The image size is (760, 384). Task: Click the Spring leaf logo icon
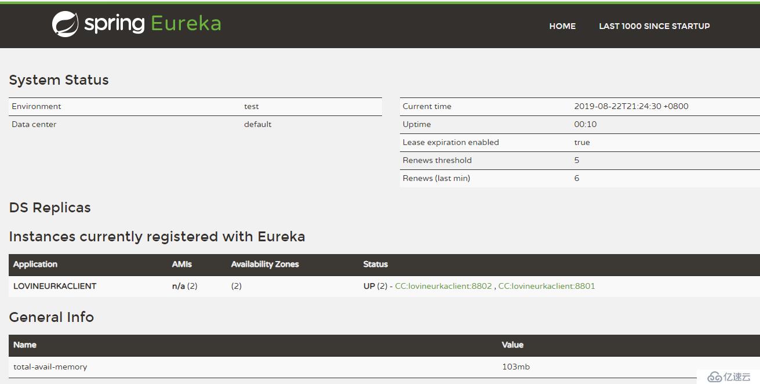pos(65,24)
